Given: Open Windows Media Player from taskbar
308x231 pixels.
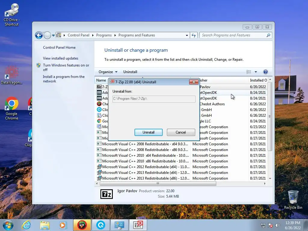Looking at the screenshot, I should pos(63,225).
